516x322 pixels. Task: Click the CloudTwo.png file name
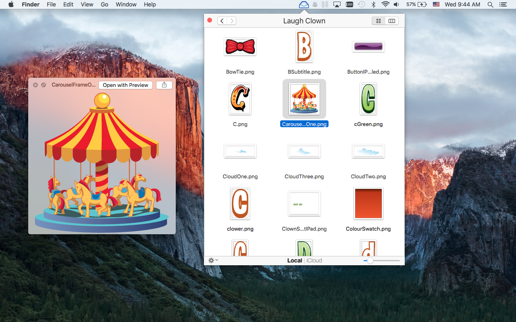click(x=368, y=176)
